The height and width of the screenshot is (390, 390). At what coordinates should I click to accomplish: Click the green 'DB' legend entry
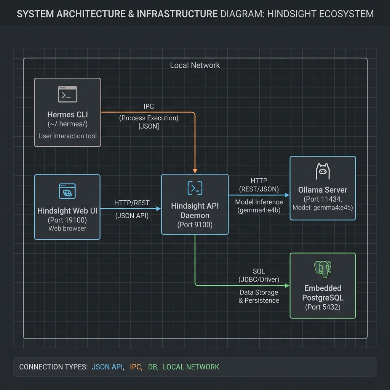152,367
